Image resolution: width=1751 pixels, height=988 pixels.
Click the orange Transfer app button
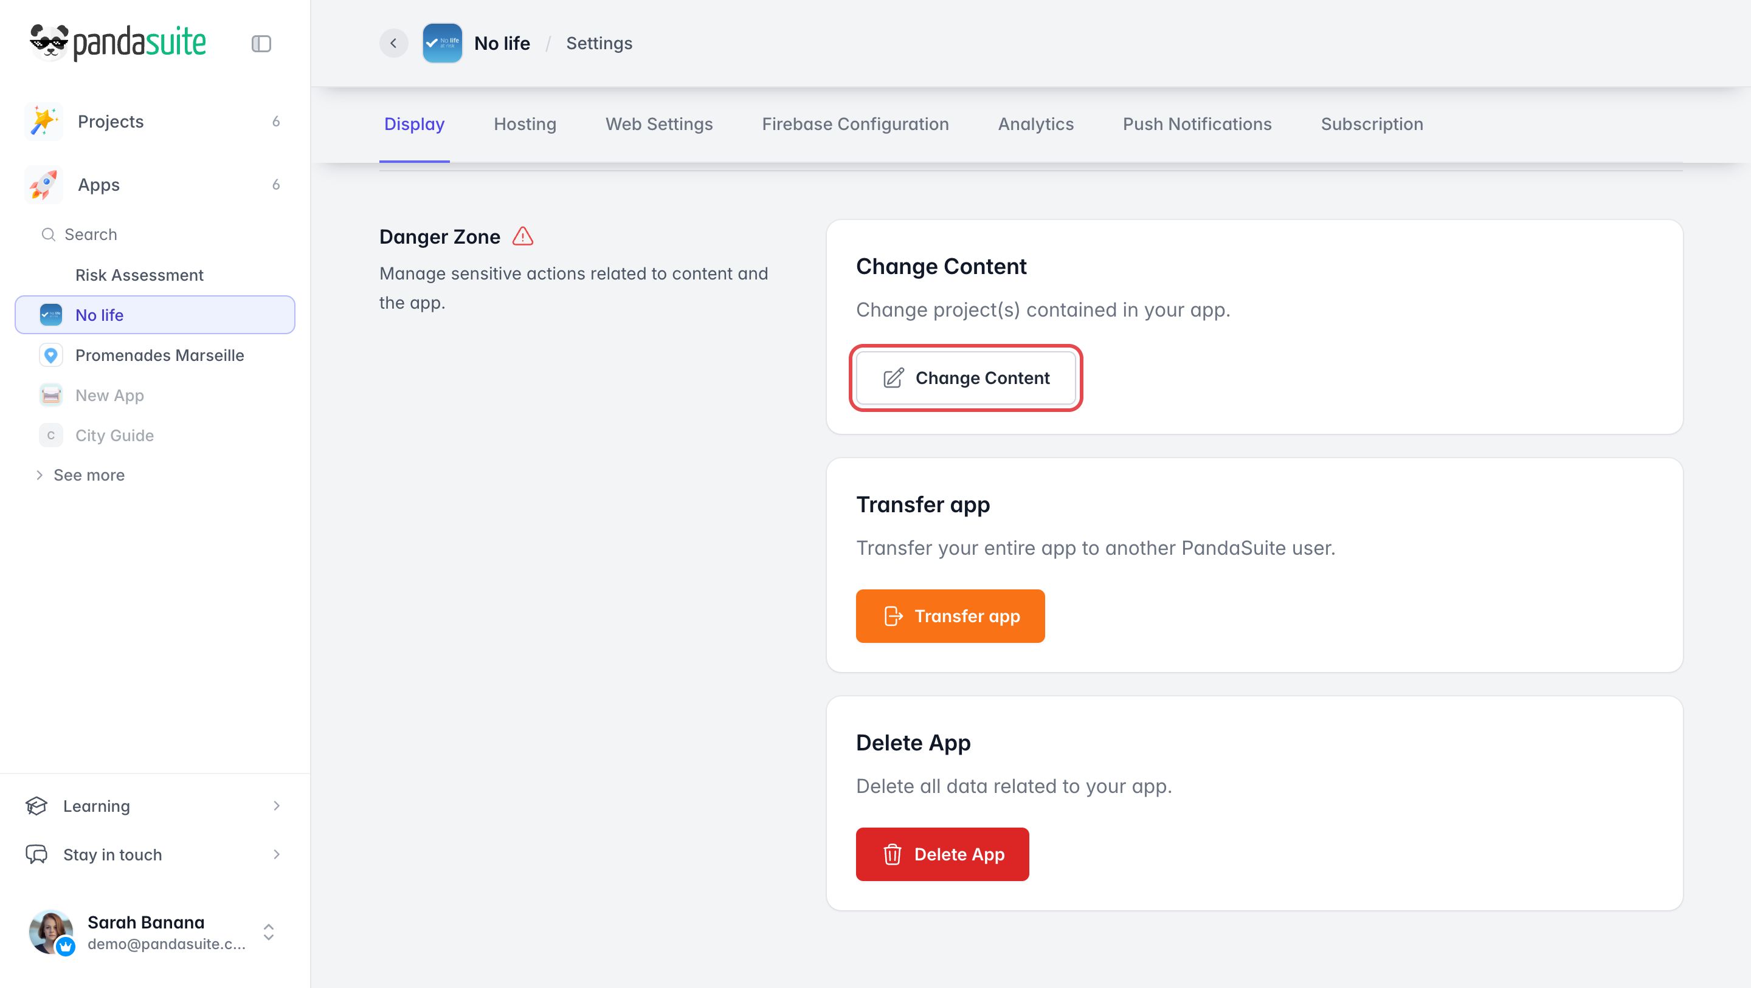(x=950, y=616)
